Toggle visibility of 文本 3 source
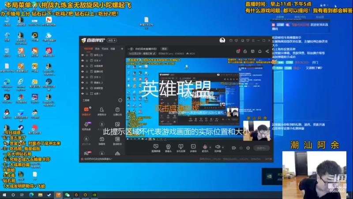 [x=83, y=77]
